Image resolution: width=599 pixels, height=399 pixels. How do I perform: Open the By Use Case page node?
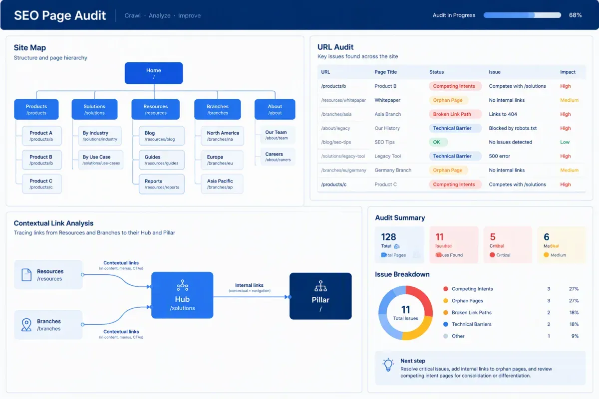tap(100, 160)
